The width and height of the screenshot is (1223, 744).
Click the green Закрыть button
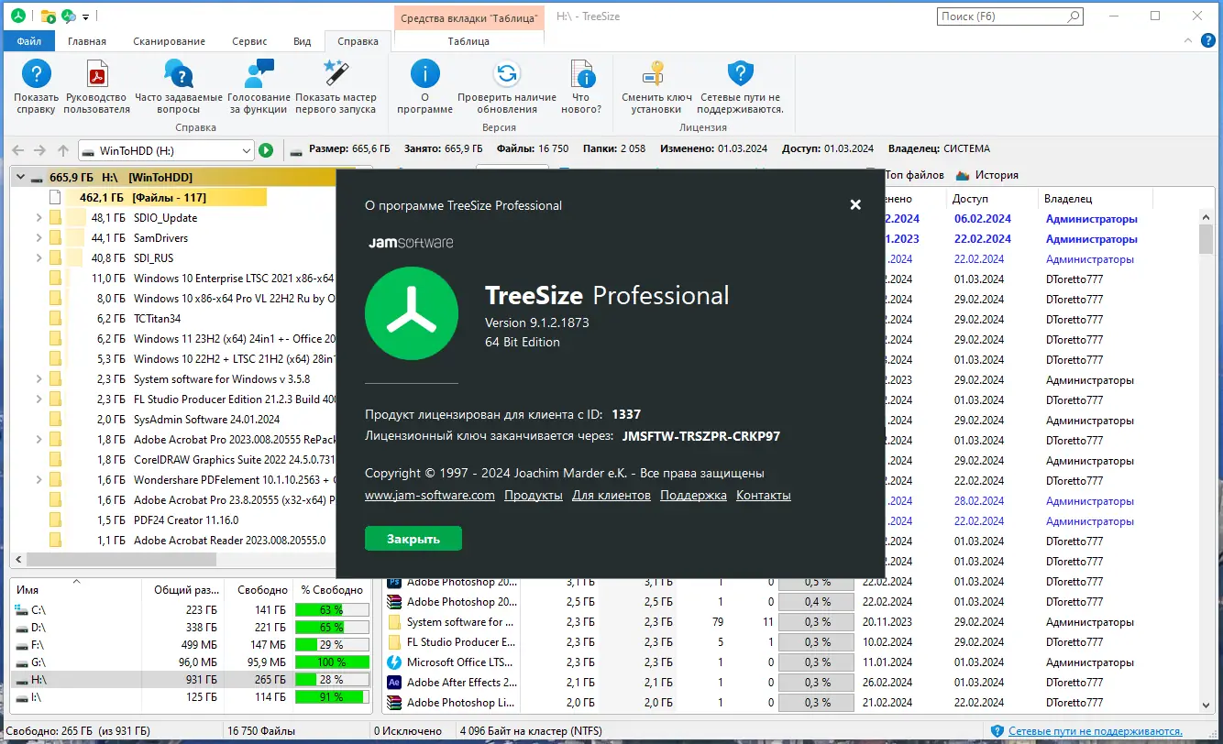click(413, 539)
